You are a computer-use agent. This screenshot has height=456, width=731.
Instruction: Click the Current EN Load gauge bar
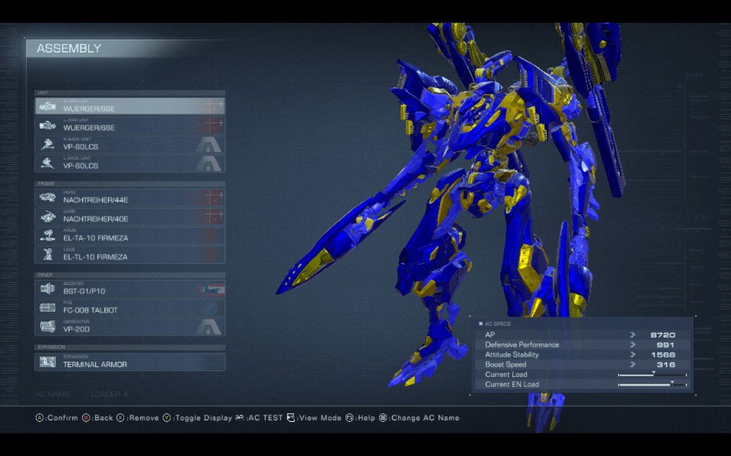click(652, 384)
